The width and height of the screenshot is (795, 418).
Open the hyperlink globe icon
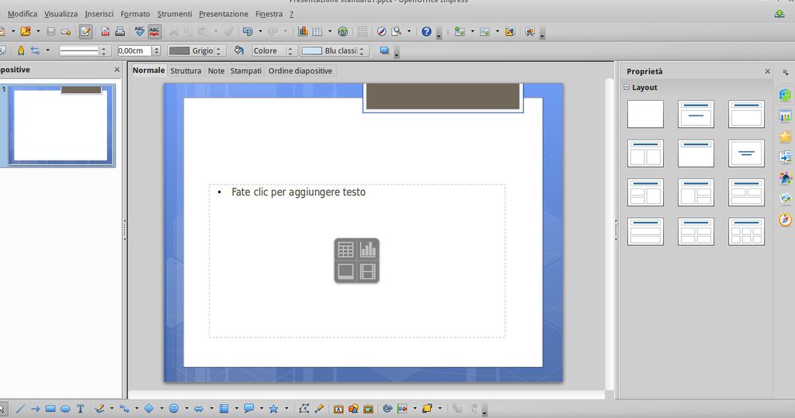tap(342, 32)
